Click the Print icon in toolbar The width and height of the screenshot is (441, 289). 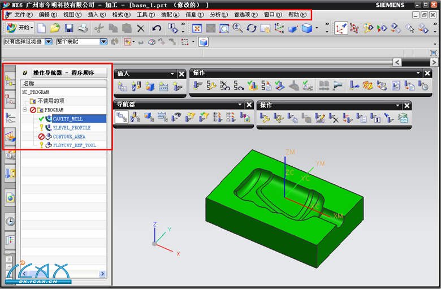(83, 28)
